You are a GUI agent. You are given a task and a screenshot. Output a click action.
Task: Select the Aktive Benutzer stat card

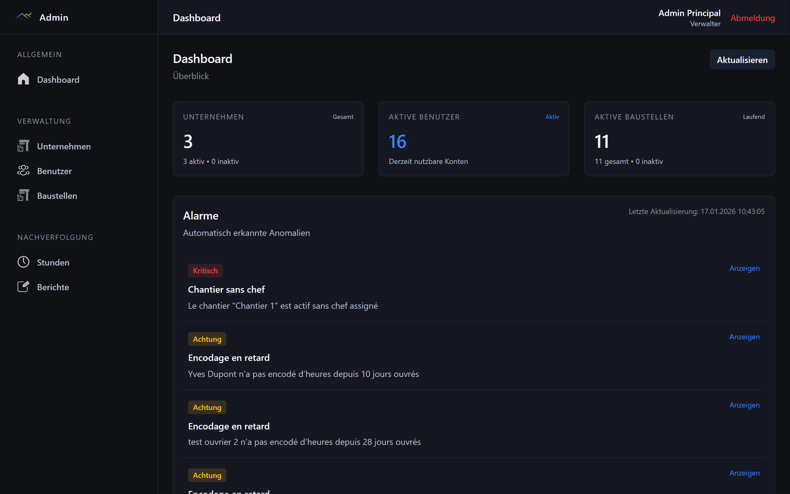pyautogui.click(x=474, y=139)
